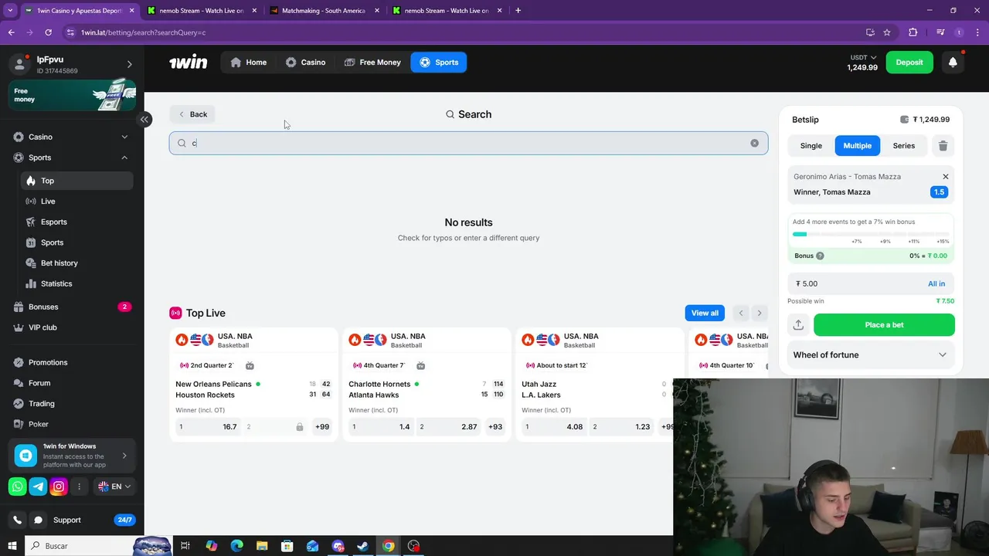Pick Utah Jazz odds 4.08
989x556 pixels.
[x=555, y=427]
